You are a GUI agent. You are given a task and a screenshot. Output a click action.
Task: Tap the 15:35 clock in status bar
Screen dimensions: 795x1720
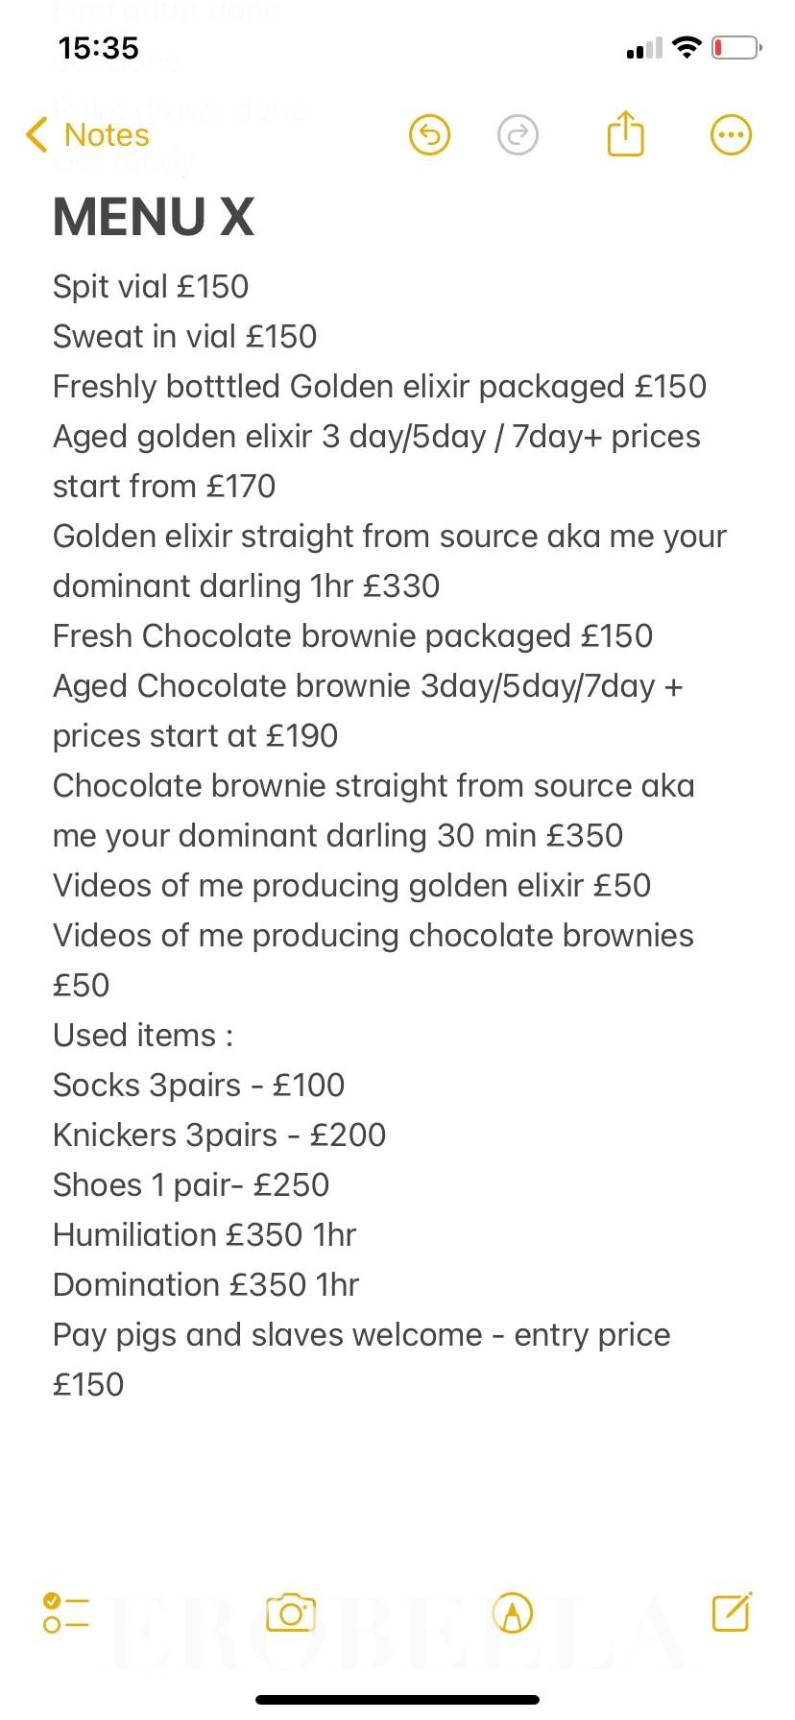(x=99, y=48)
